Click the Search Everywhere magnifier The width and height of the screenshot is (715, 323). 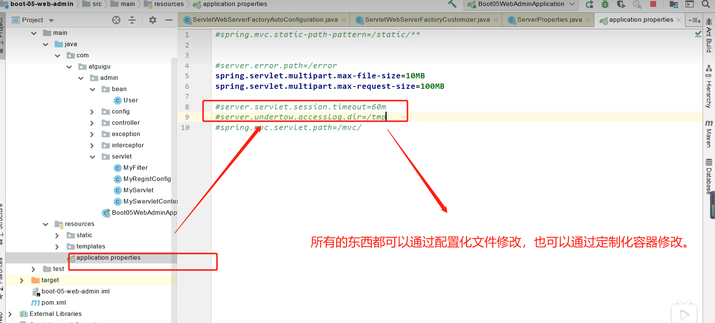click(706, 4)
